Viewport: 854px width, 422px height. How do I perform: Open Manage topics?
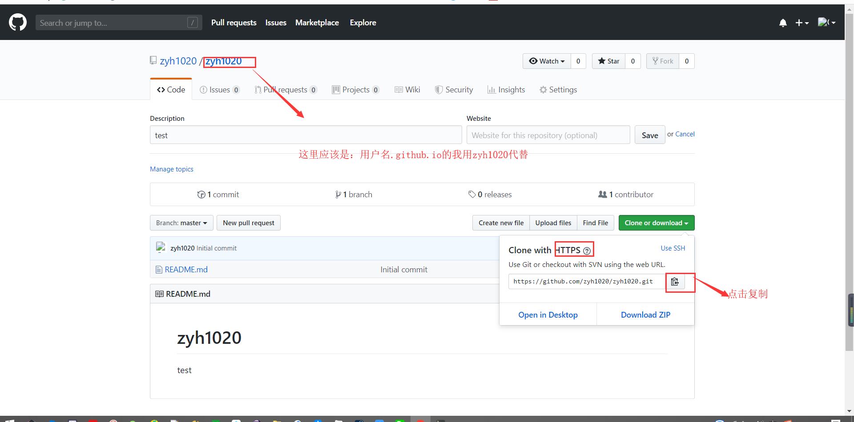click(172, 169)
